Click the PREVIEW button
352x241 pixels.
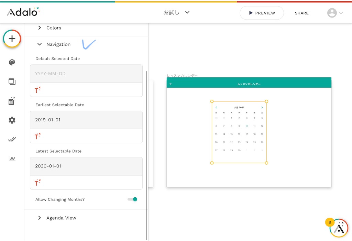coord(262,13)
